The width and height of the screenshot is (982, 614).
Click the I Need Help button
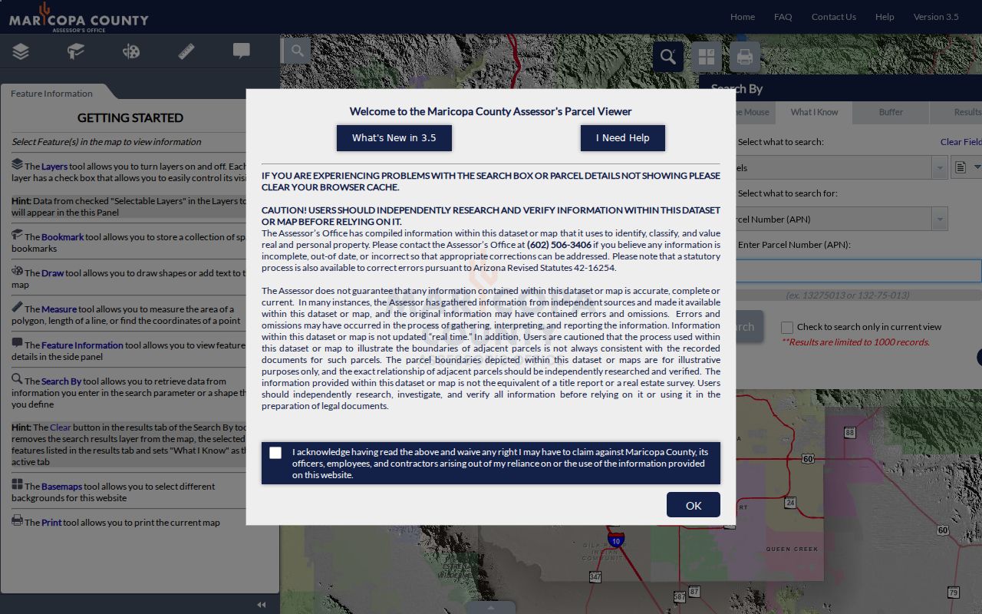623,138
